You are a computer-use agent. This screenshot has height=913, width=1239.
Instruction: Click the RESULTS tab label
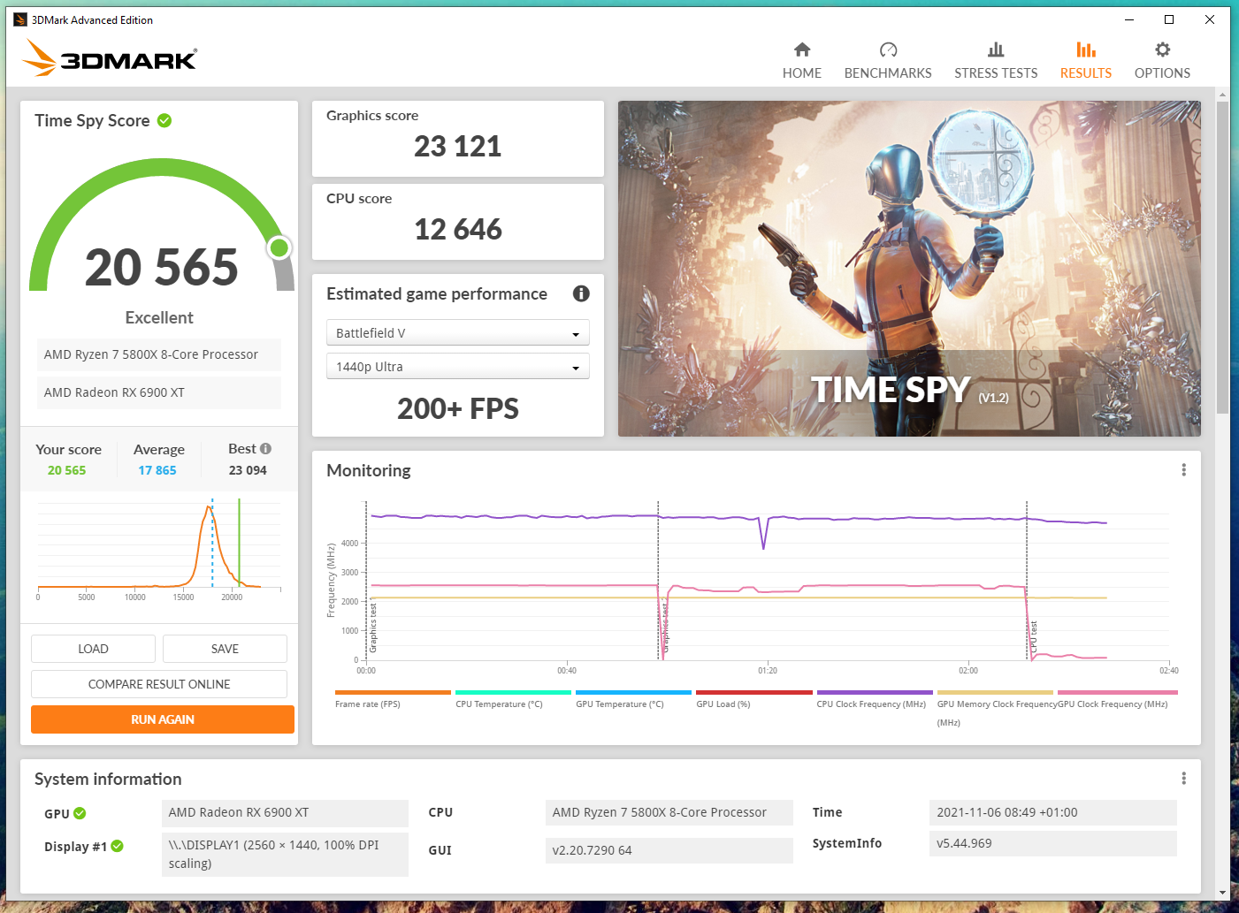[x=1086, y=73]
